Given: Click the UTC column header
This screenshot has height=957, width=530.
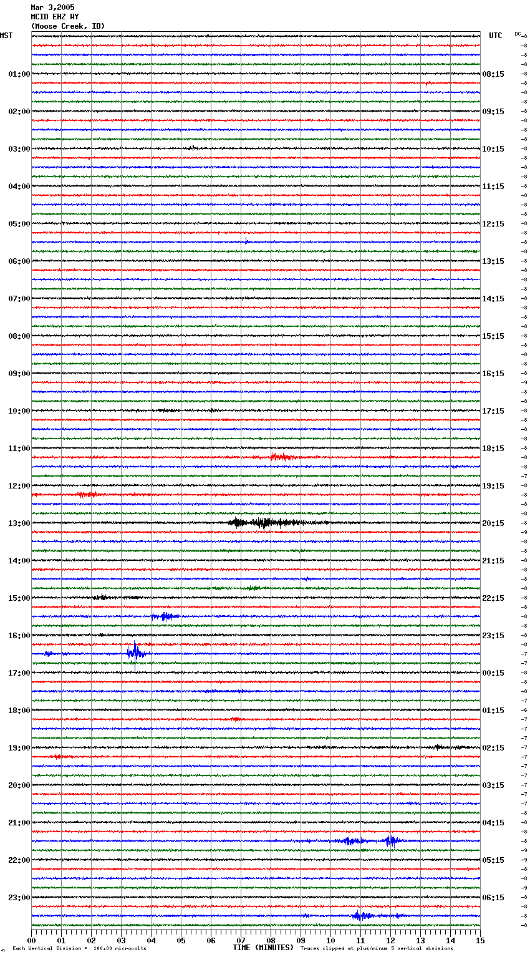Looking at the screenshot, I should pos(496,36).
